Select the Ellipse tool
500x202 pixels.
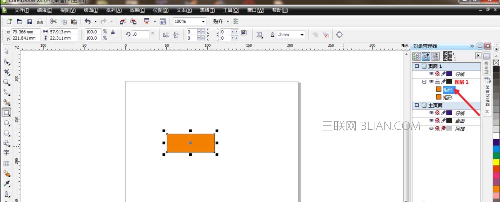tap(6, 123)
